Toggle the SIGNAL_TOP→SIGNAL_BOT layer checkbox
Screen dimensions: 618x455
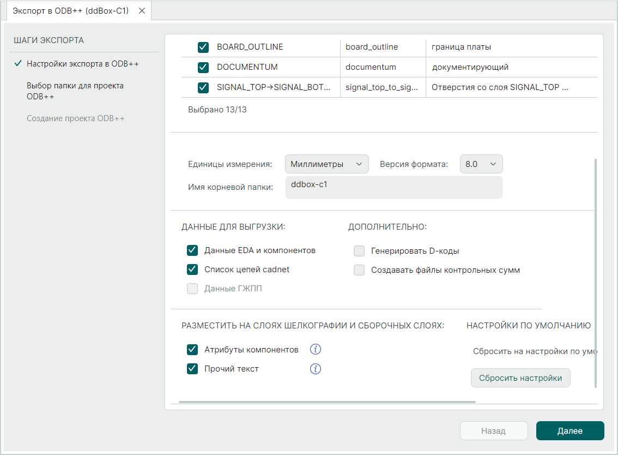[203, 87]
